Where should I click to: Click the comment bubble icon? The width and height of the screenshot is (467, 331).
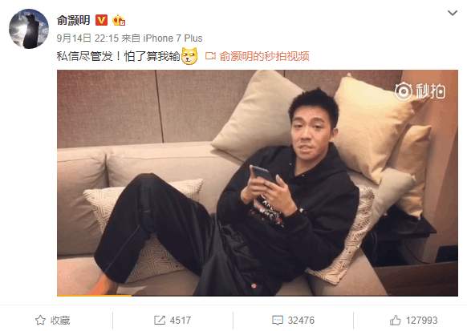click(x=278, y=321)
